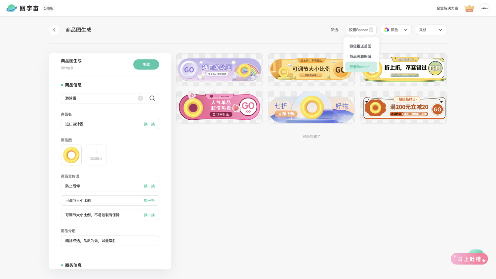
Task: Click 换一换 next to 不易破裂有保障 slogan
Action: click(149, 215)
